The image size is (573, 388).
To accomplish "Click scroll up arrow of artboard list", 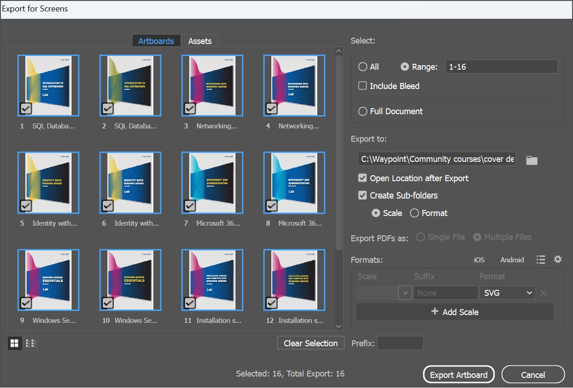I will pyautogui.click(x=339, y=51).
